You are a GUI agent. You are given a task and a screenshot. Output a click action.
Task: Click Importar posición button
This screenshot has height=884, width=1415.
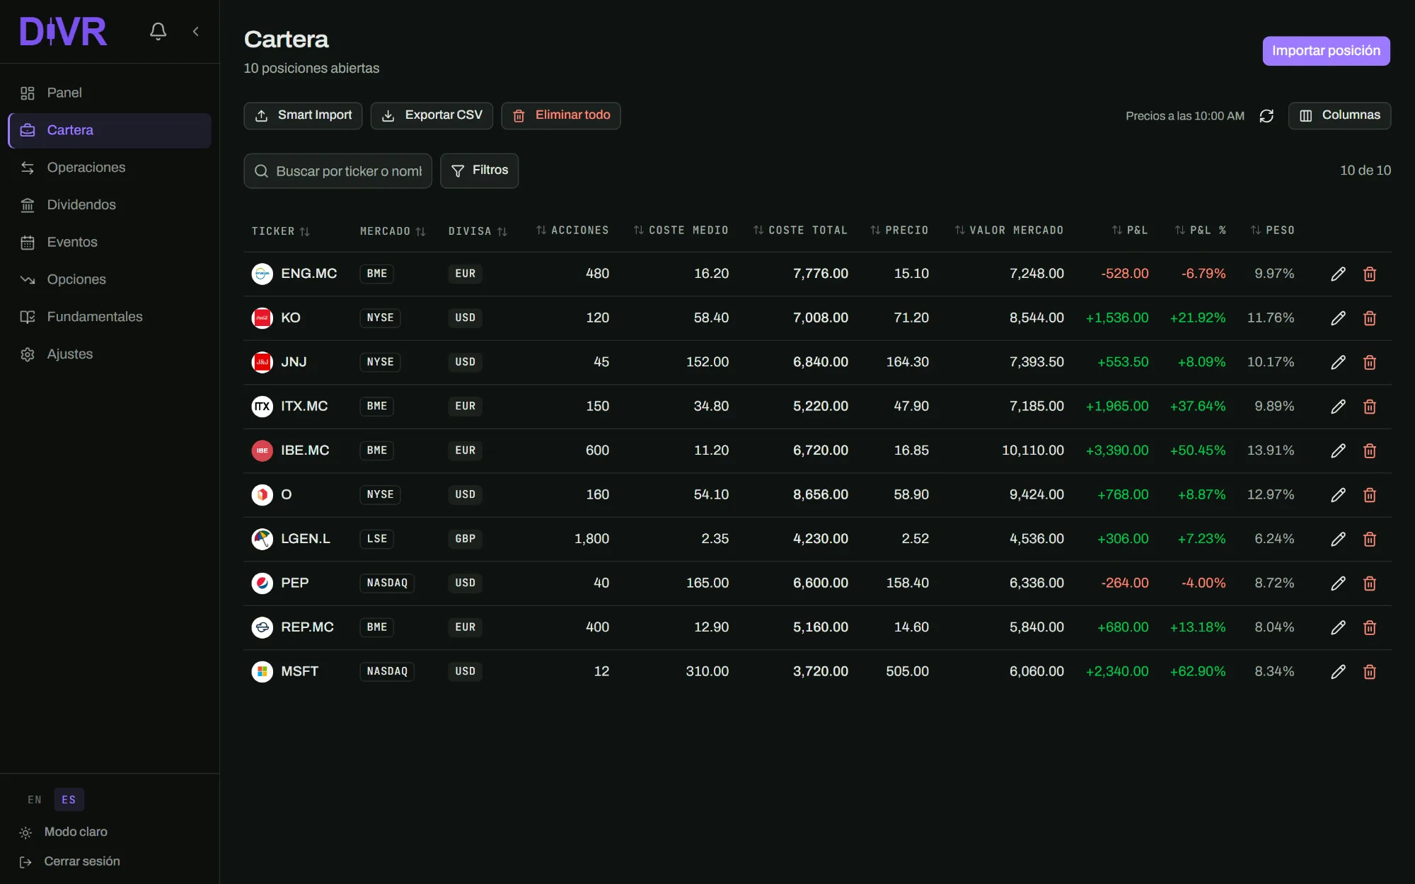(x=1326, y=51)
